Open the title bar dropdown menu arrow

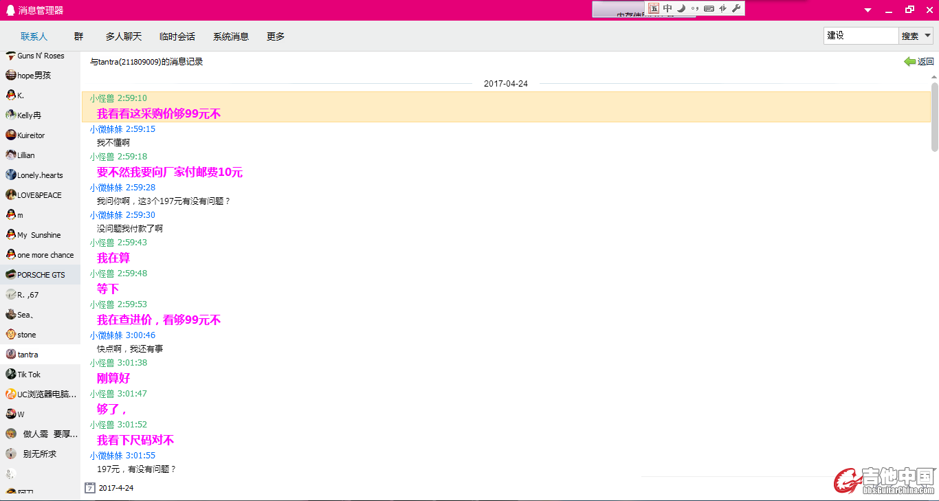tap(868, 10)
